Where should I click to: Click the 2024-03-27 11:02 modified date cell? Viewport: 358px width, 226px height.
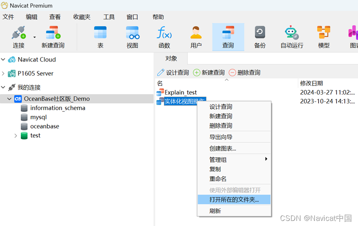coord(327,92)
